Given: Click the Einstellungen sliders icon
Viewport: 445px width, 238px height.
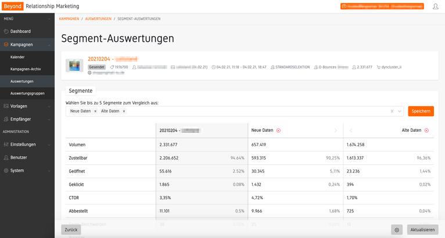Looking at the screenshot, I should tap(6, 145).
